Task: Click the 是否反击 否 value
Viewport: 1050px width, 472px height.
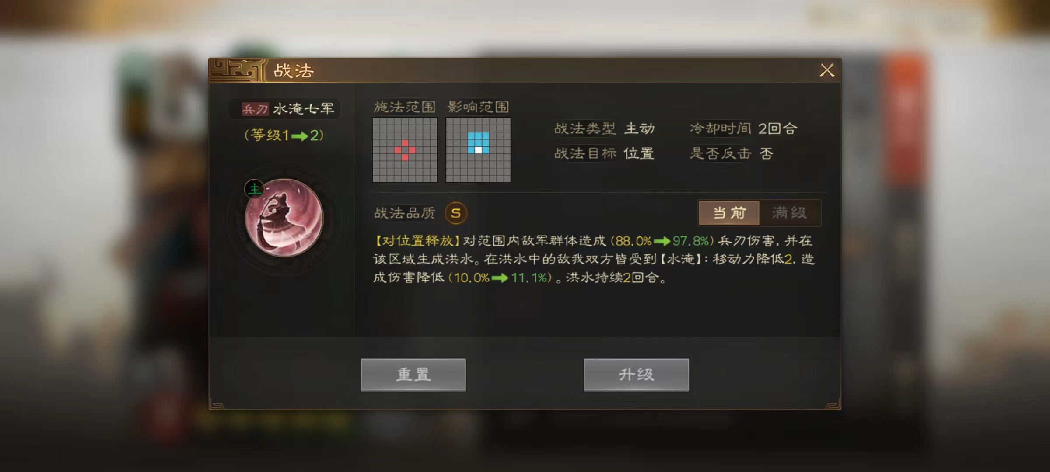Action: tap(766, 153)
